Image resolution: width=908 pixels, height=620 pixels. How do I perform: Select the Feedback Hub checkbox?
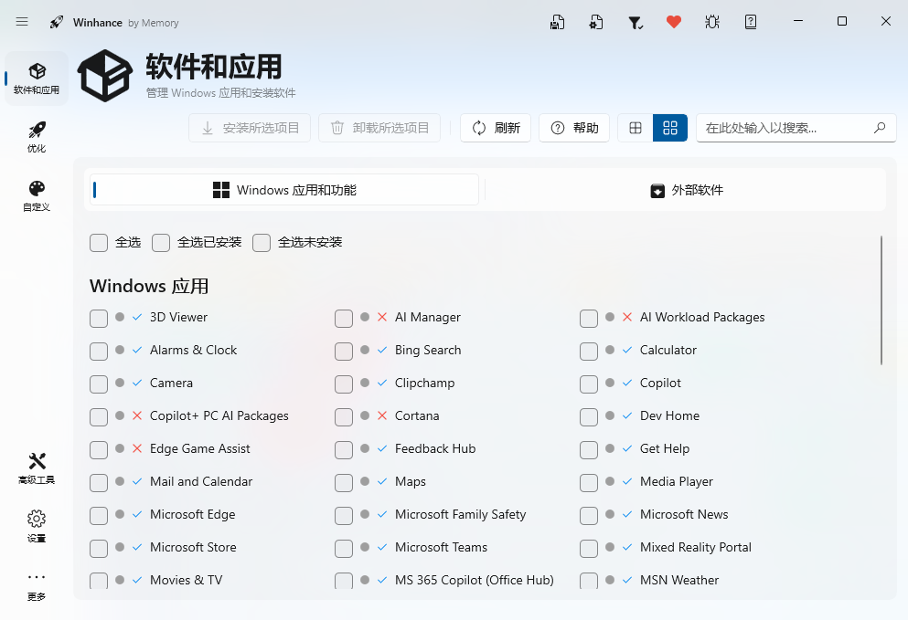coord(344,450)
